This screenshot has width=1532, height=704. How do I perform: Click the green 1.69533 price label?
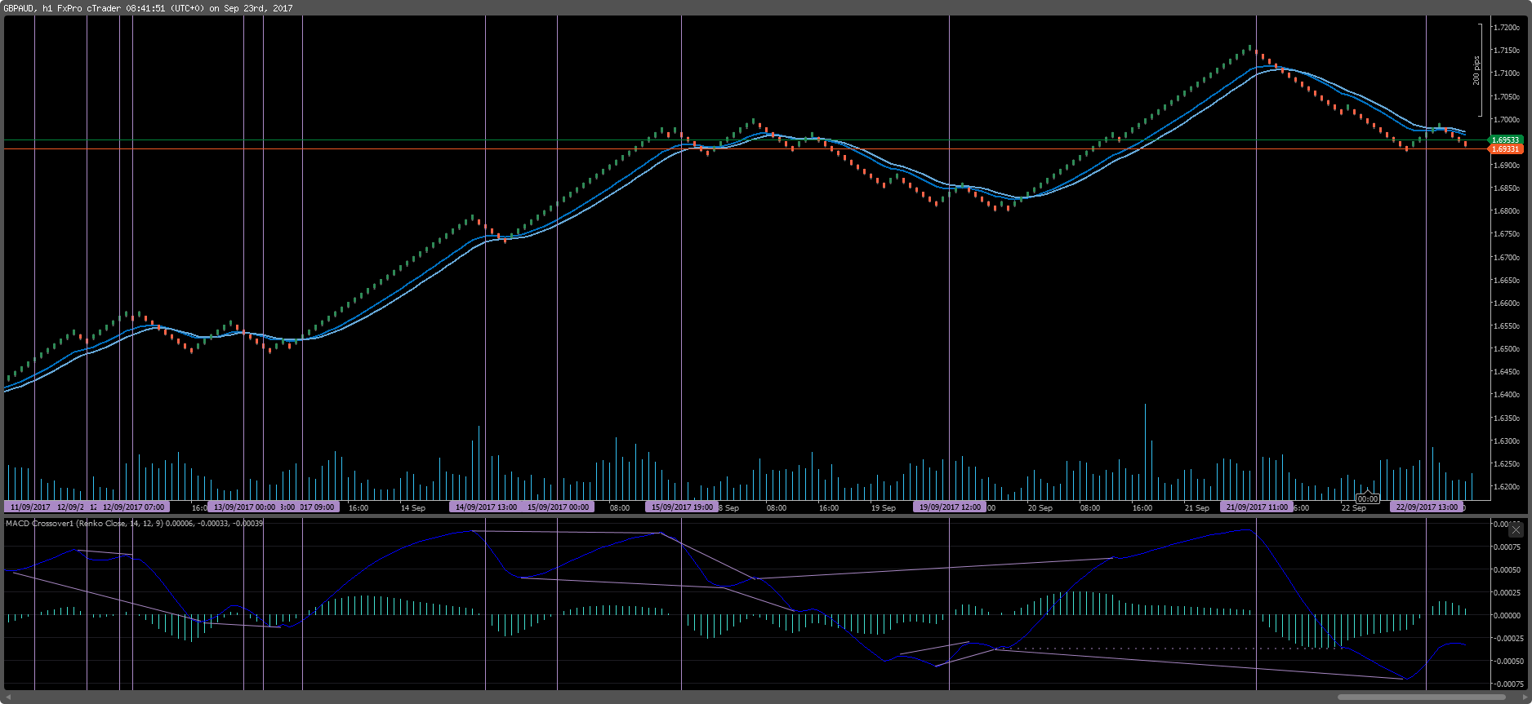[1506, 140]
